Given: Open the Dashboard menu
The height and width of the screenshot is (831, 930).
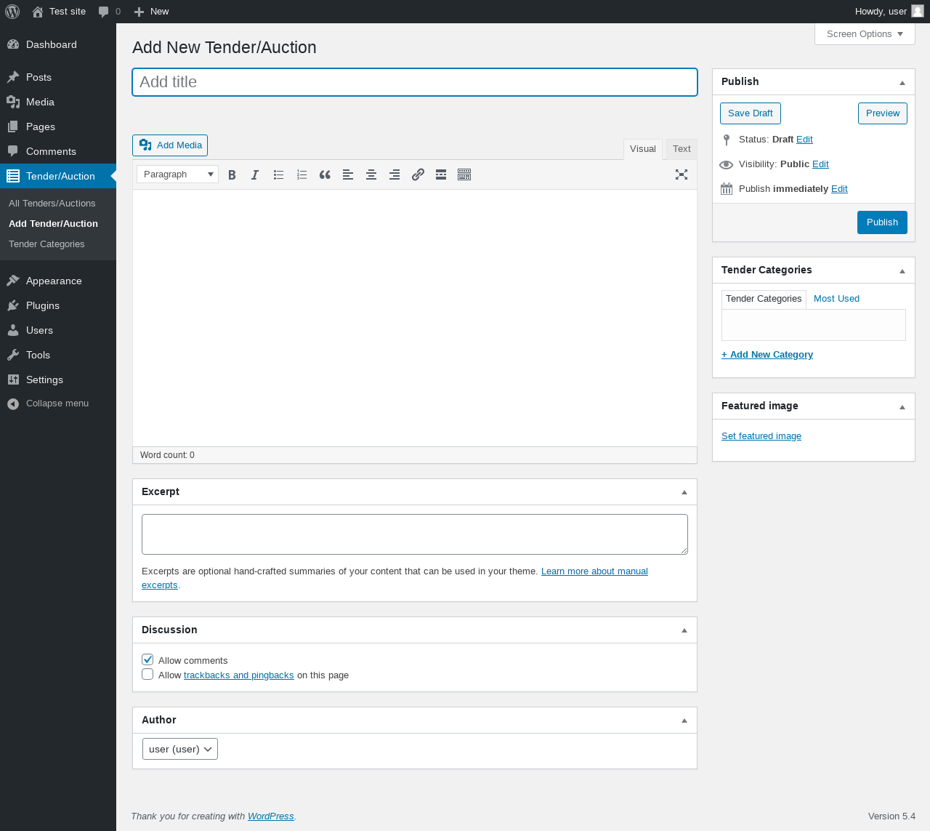Looking at the screenshot, I should (x=58, y=44).
